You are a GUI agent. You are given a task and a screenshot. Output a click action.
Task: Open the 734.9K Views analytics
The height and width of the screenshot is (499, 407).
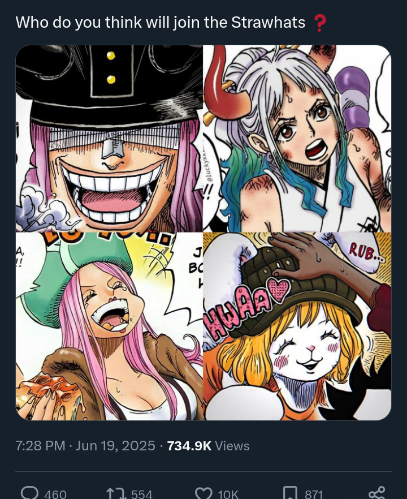coord(208,446)
